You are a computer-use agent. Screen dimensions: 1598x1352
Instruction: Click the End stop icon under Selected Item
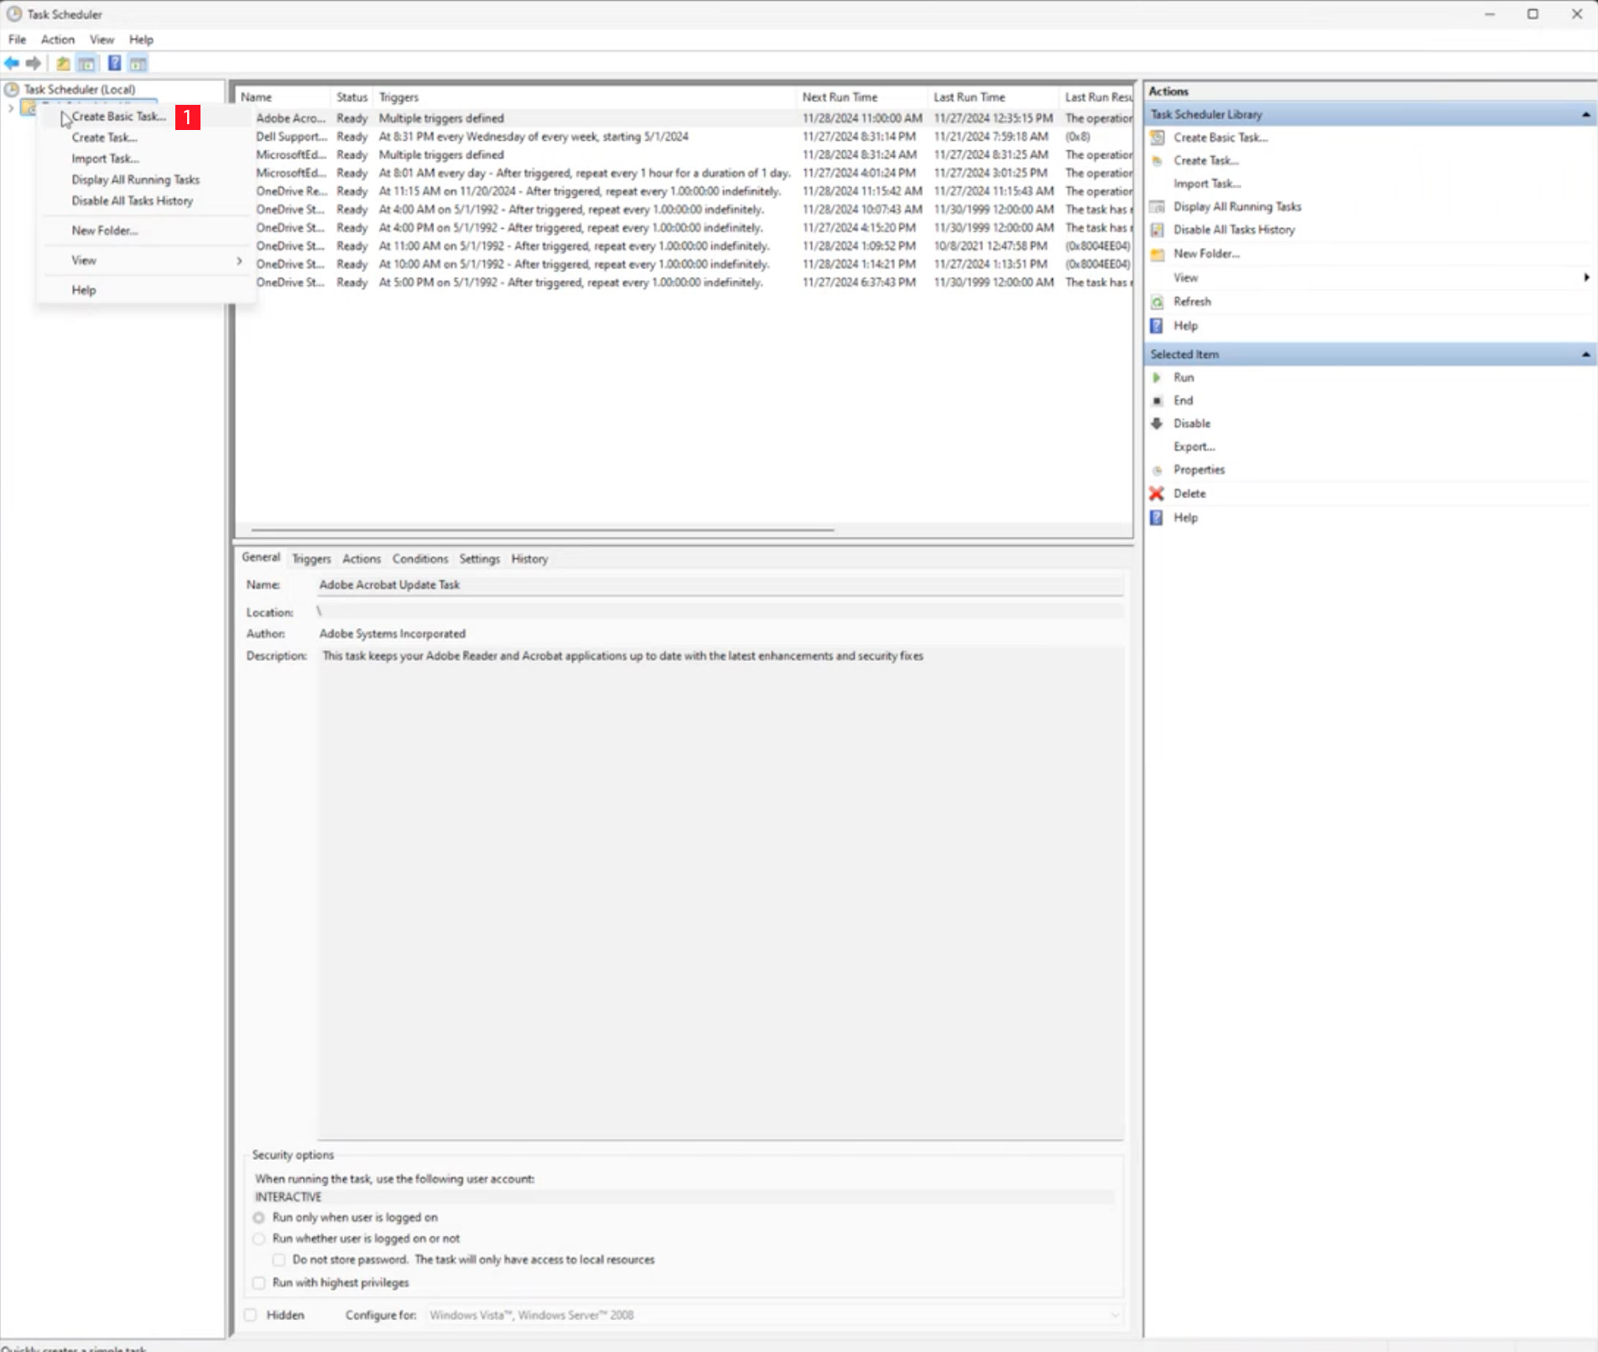coord(1158,401)
